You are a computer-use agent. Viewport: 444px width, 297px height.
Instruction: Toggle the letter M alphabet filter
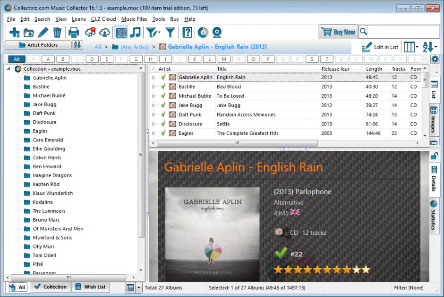224,59
